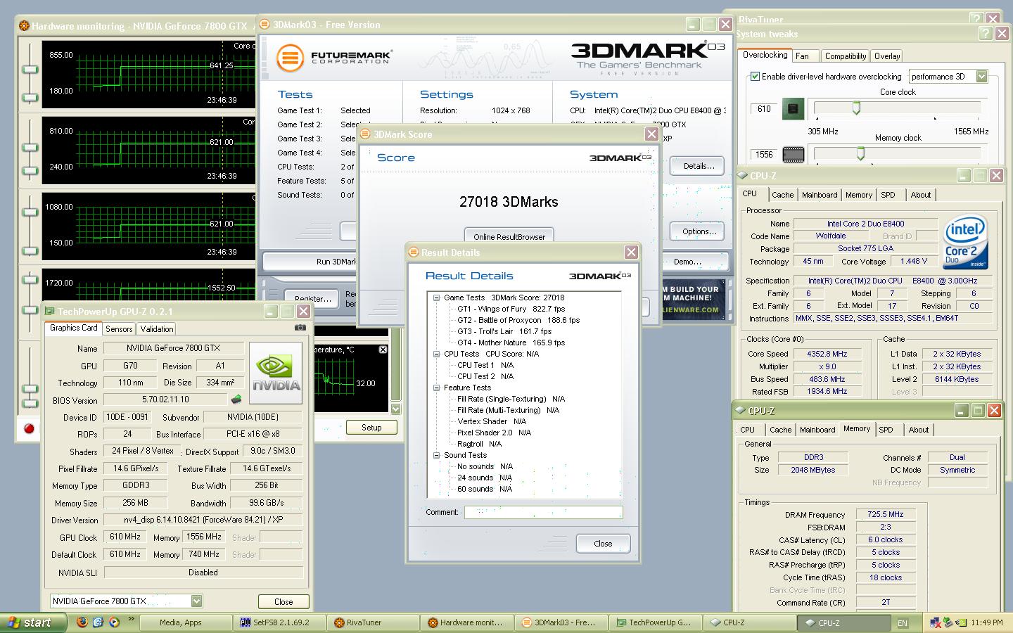Close the temperature graph with its X icon
The image size is (1013, 633).
383,350
